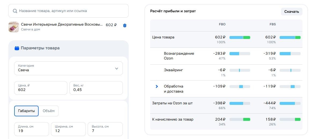Edit the Цена price input field

click(x=40, y=88)
